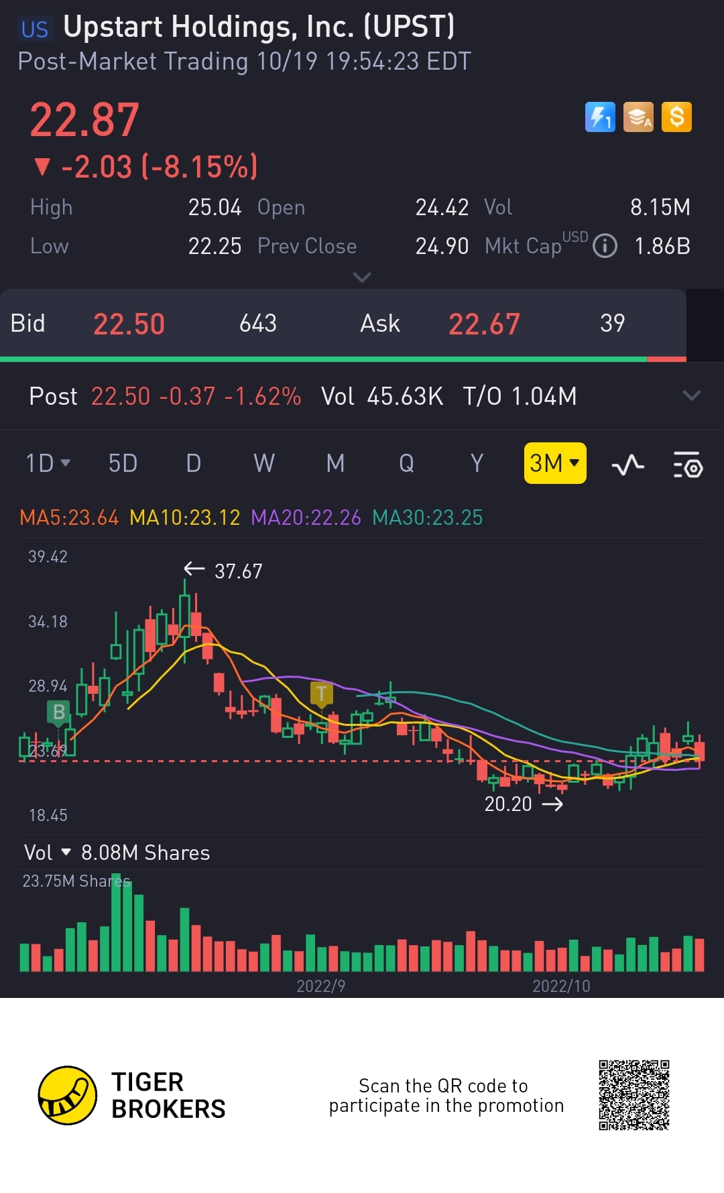Tap the current price 22.87
The height and width of the screenshot is (1193, 724).
[84, 121]
